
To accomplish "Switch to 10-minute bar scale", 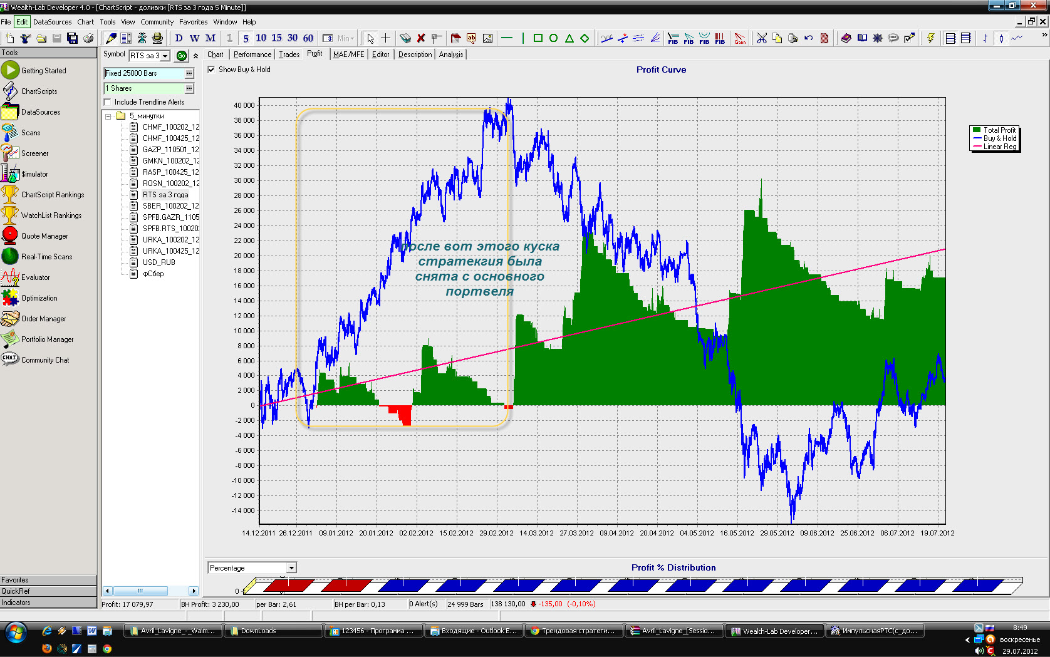I will (261, 38).
